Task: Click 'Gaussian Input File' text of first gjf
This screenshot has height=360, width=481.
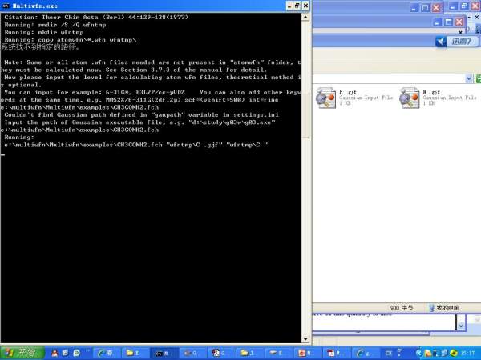Action: point(366,98)
